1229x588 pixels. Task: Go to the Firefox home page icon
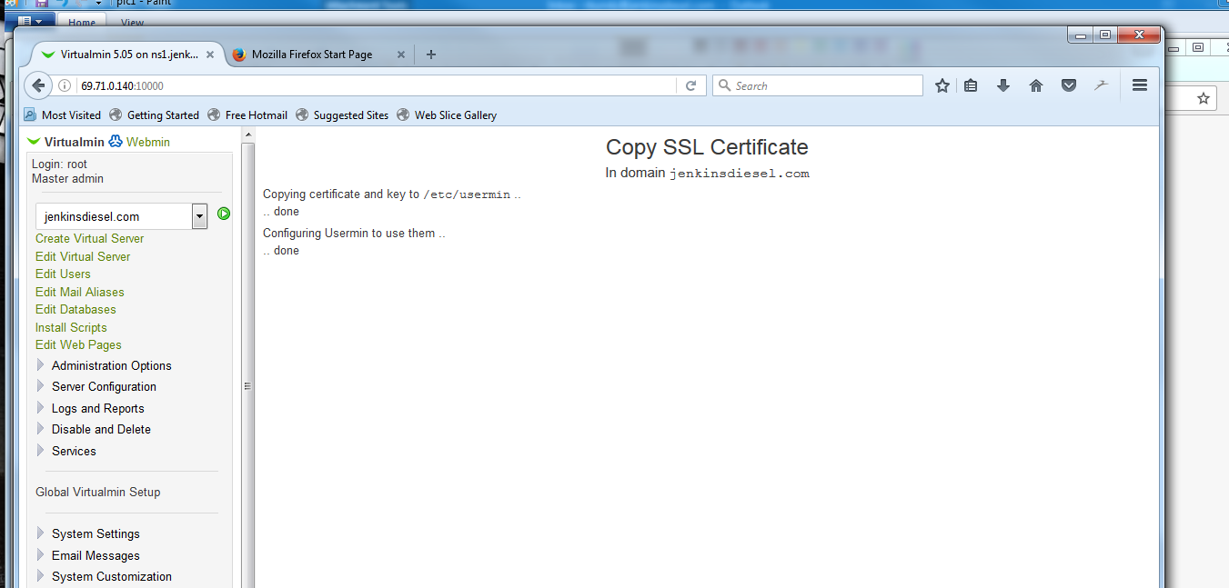pyautogui.click(x=1036, y=85)
